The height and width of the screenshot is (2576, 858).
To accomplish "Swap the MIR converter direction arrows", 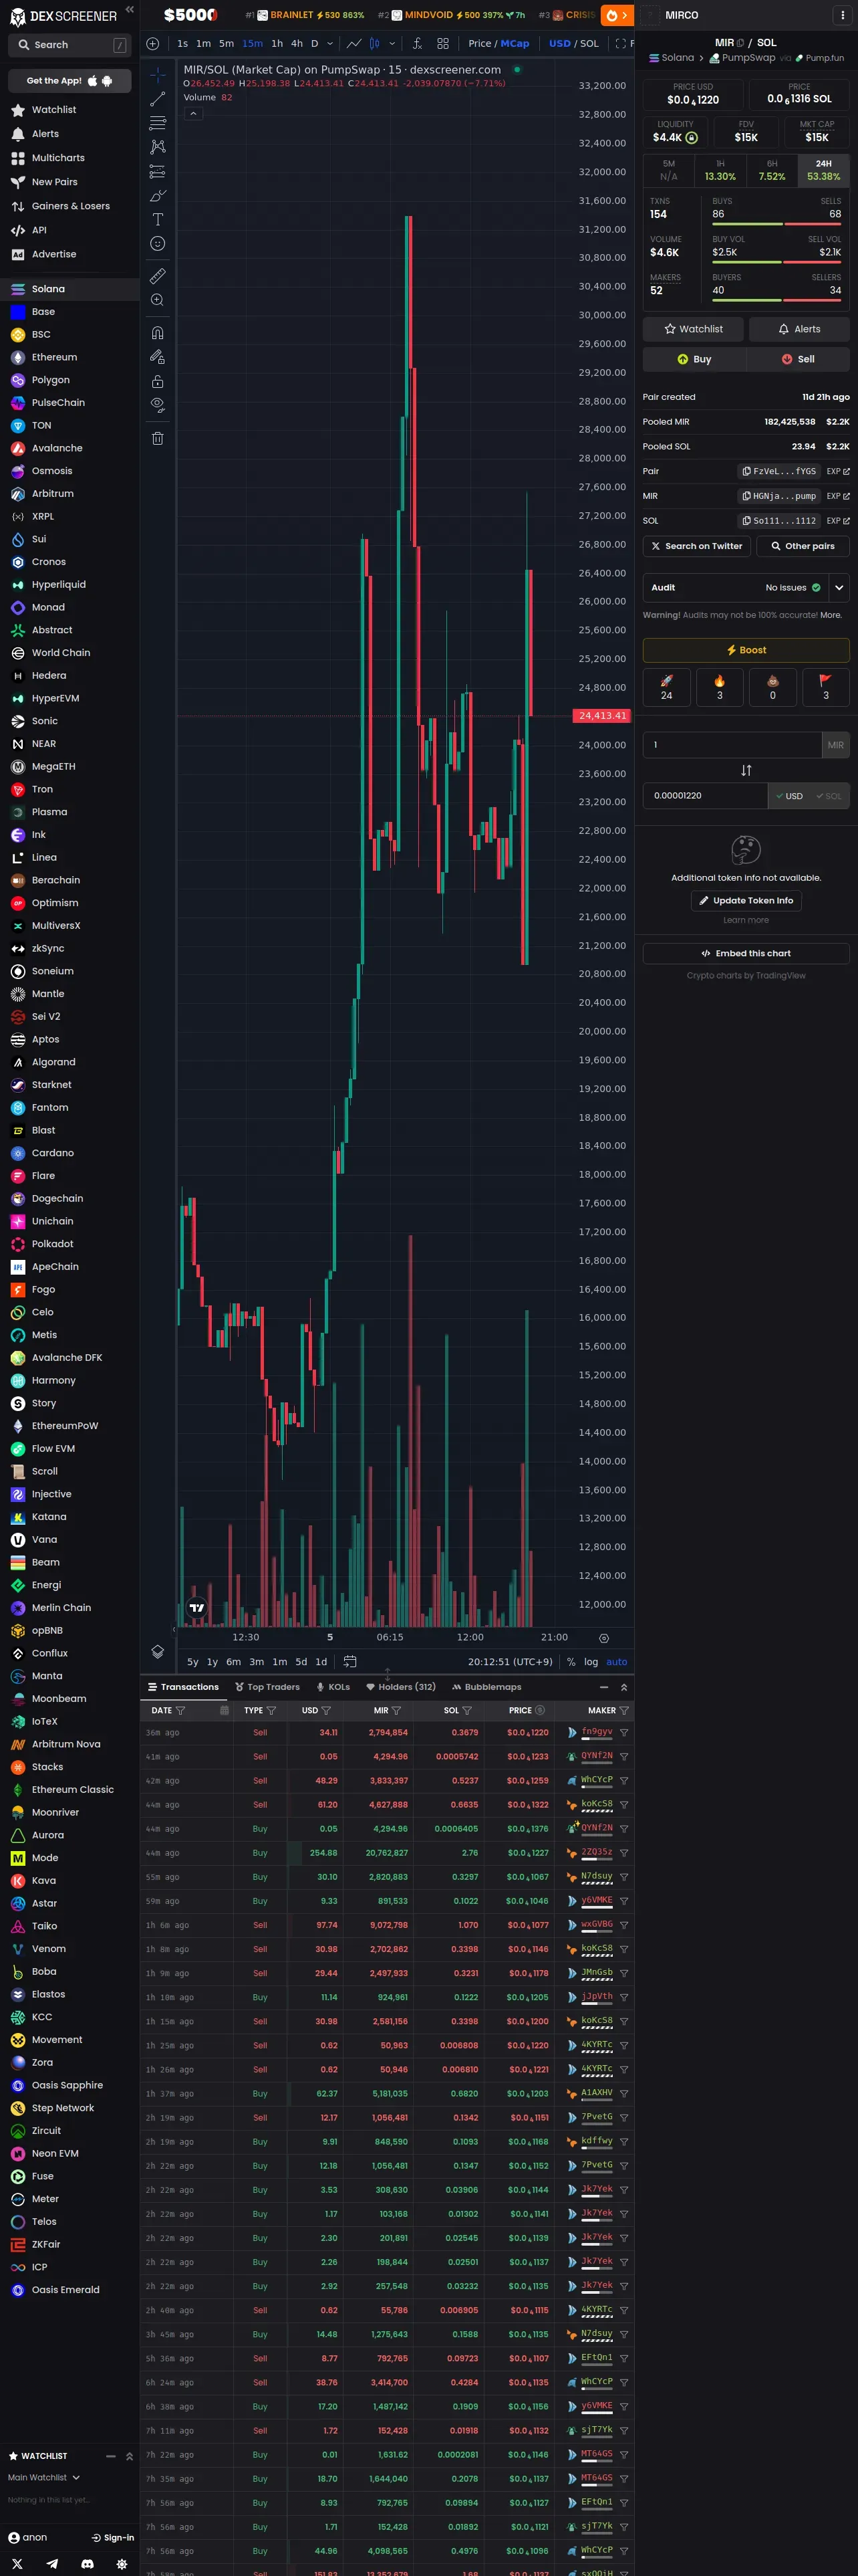I will pyautogui.click(x=746, y=770).
